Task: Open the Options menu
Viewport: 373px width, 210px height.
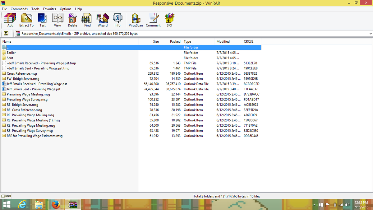Action: coord(66,9)
